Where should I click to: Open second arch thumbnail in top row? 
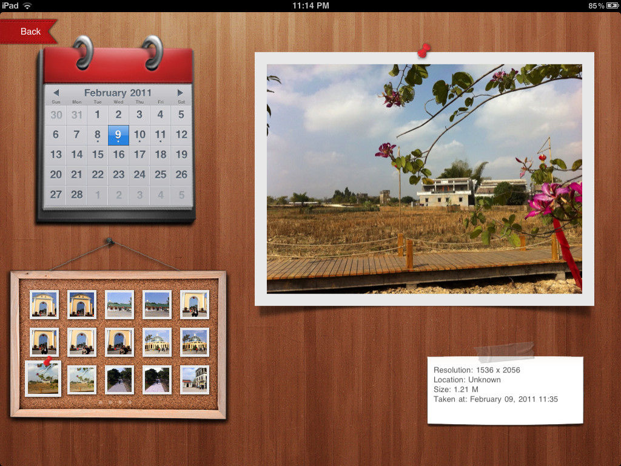coord(82,305)
